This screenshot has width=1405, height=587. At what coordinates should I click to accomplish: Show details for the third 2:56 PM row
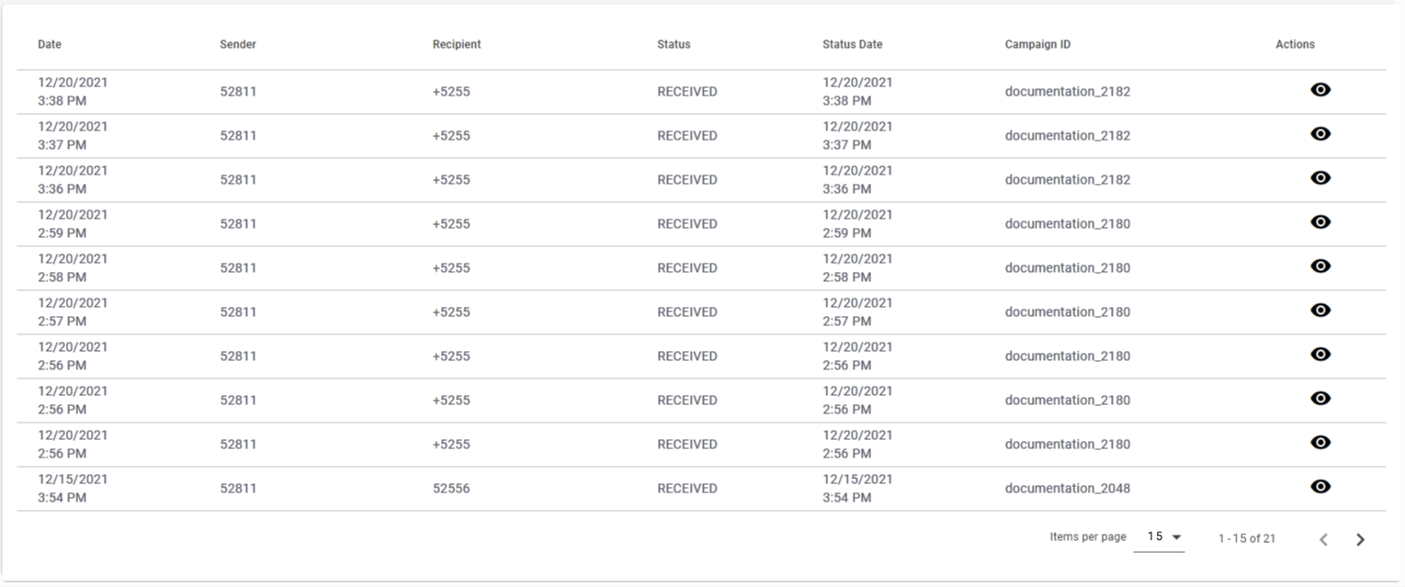(1320, 443)
